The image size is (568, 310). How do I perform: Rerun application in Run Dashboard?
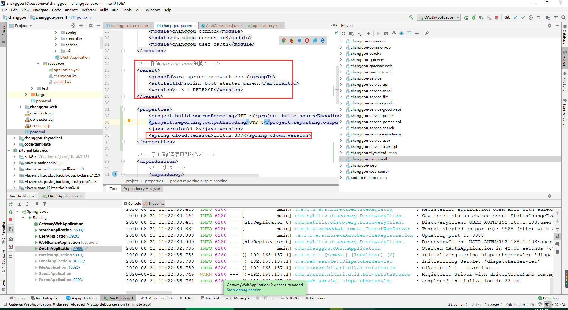tap(11, 204)
